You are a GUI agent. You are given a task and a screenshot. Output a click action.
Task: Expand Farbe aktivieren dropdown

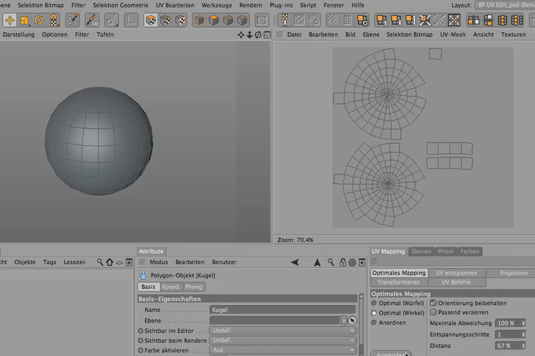(x=283, y=350)
